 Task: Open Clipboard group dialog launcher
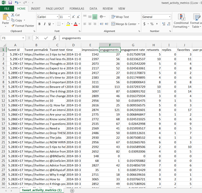tap(34, 31)
